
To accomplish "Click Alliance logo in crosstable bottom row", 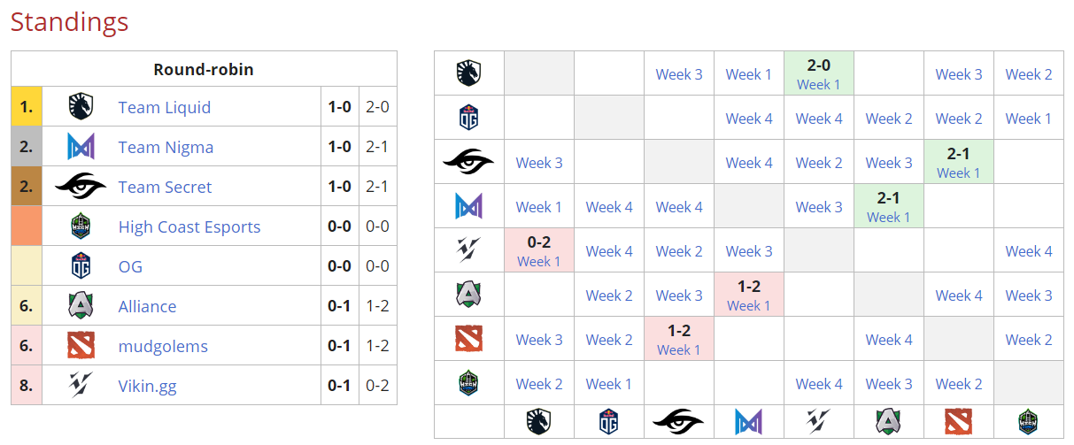I will pyautogui.click(x=888, y=421).
